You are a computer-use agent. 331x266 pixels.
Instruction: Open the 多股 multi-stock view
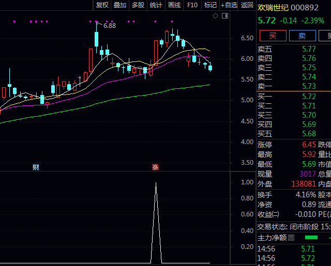point(138,5)
